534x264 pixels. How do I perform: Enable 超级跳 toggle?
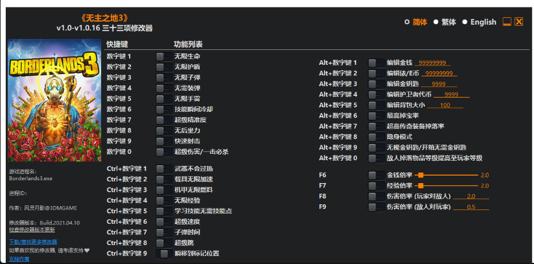[x=164, y=243]
